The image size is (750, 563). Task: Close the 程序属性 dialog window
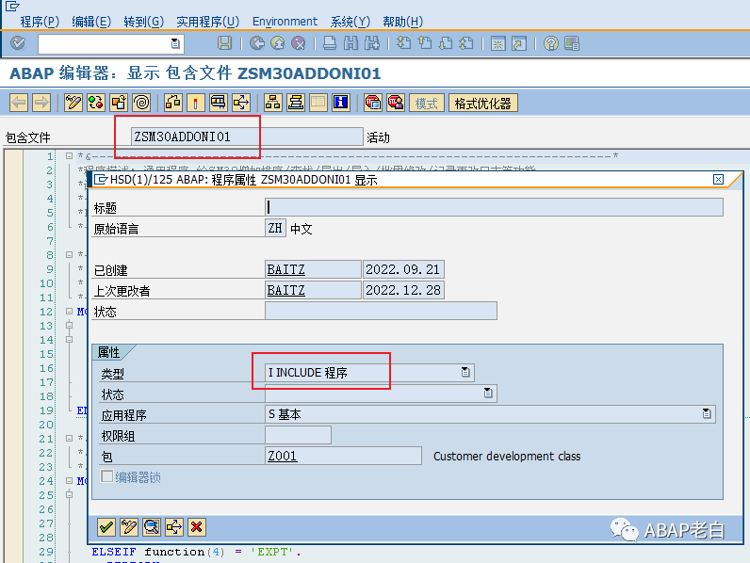[718, 179]
